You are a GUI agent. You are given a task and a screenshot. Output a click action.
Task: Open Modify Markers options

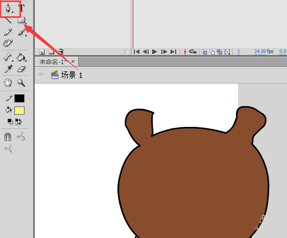coord(227,52)
